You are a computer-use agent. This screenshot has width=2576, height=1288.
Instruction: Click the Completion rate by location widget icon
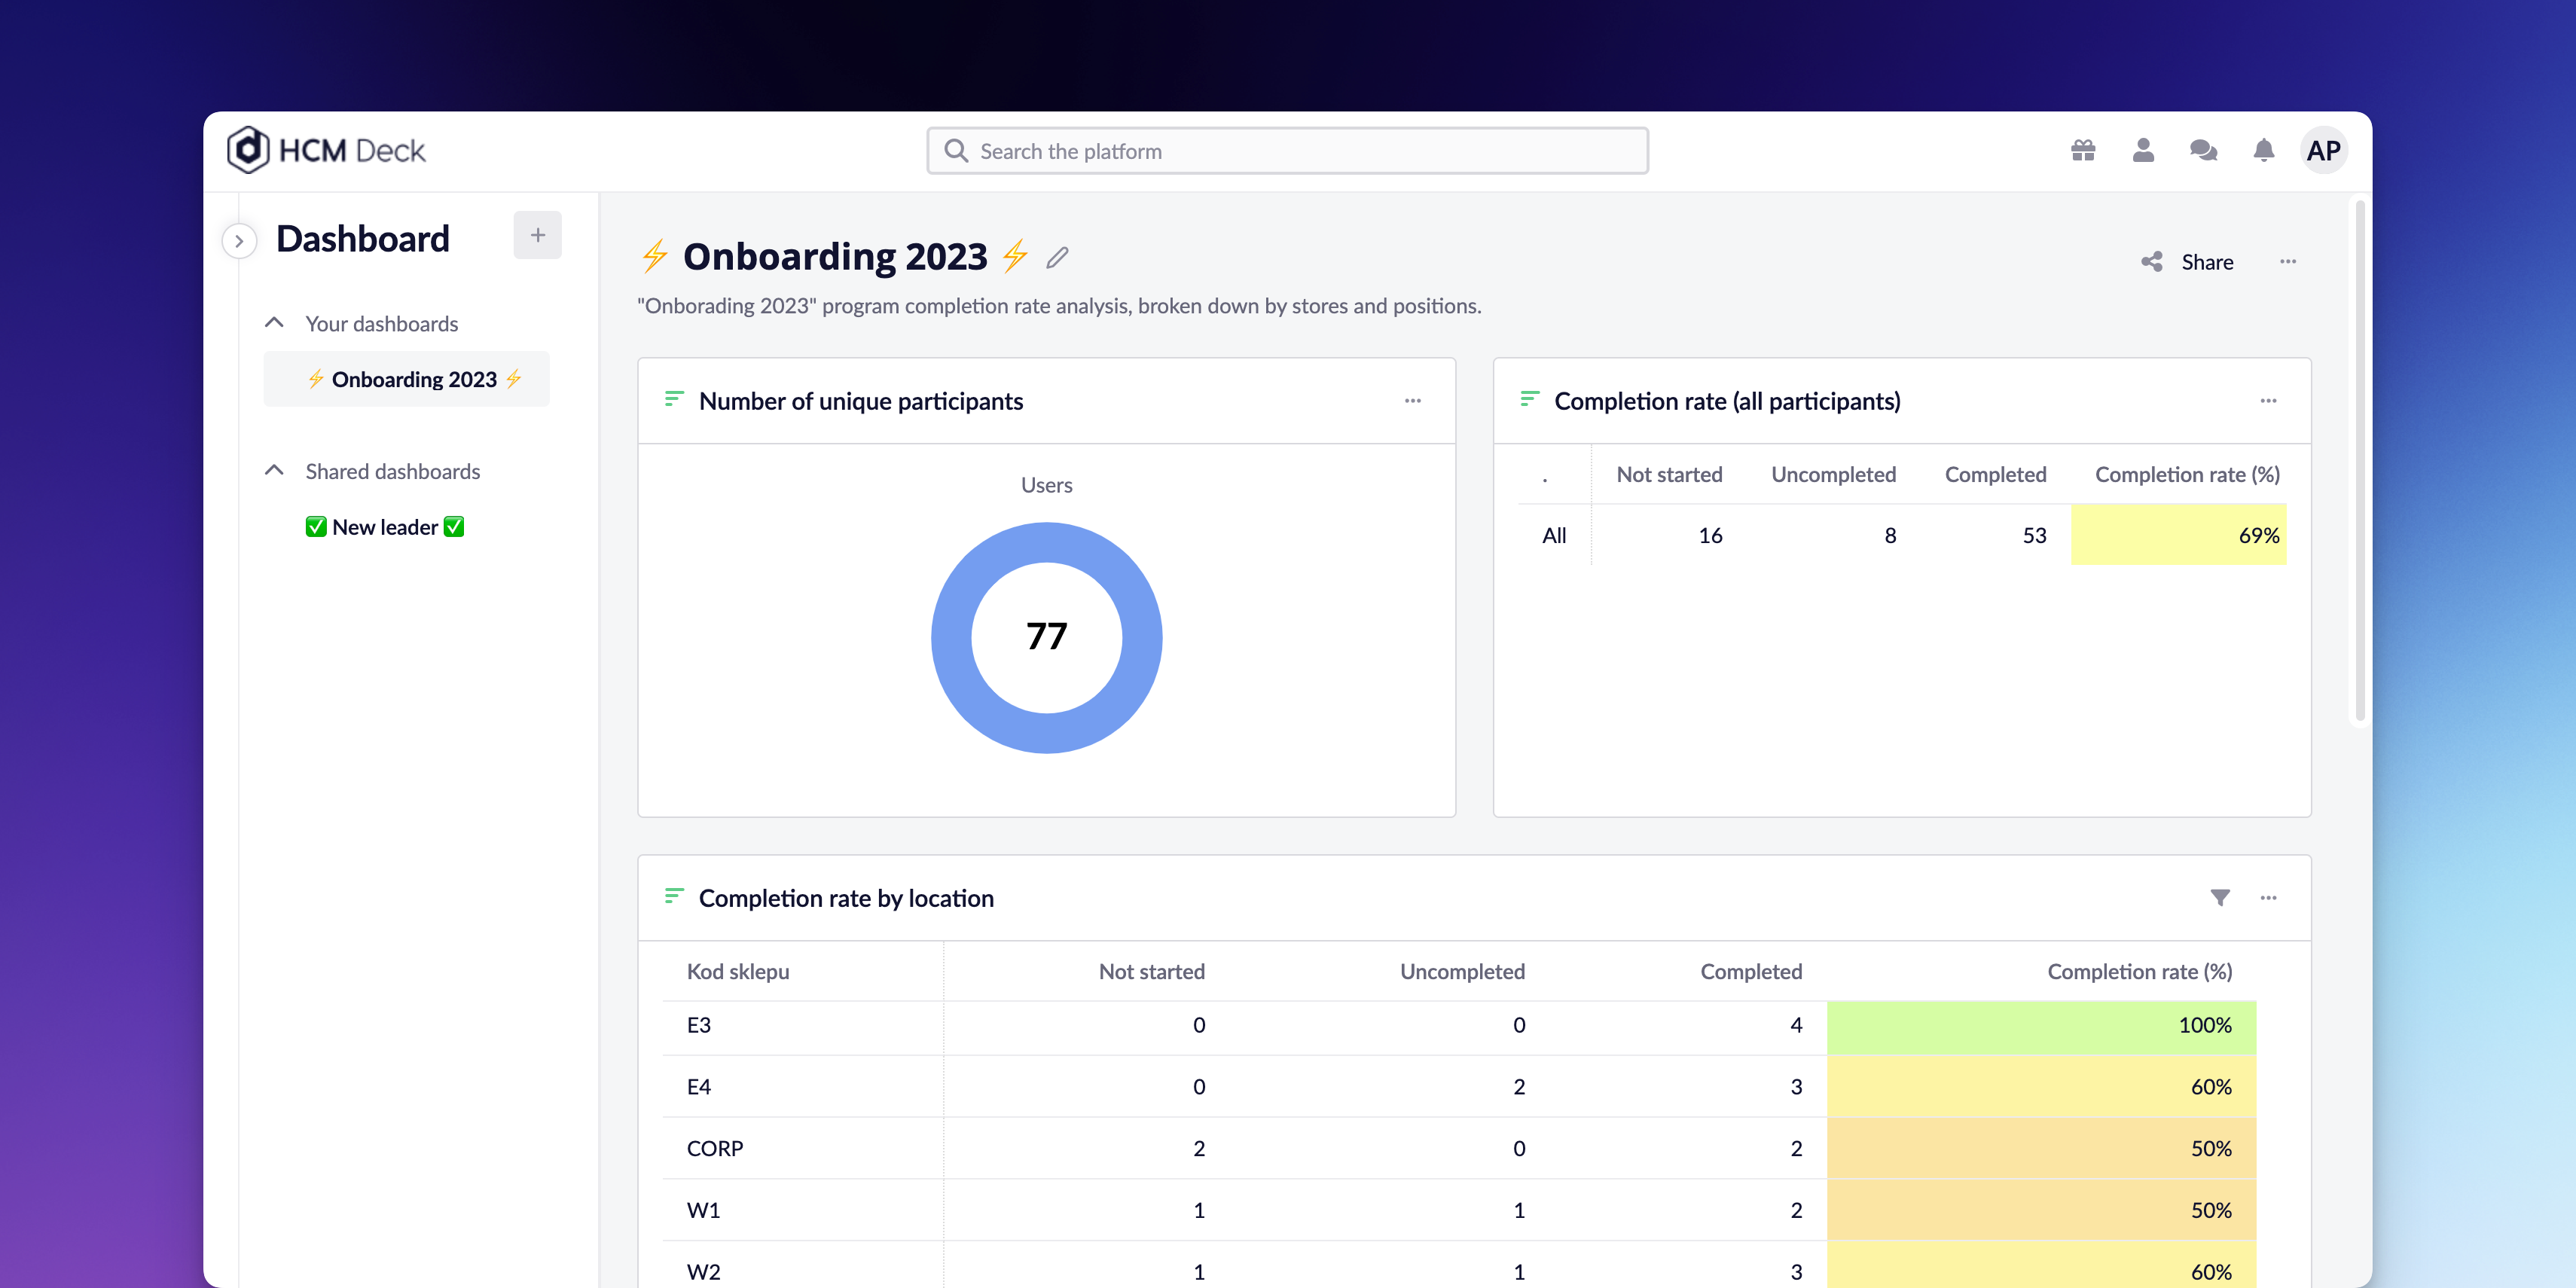tap(674, 896)
